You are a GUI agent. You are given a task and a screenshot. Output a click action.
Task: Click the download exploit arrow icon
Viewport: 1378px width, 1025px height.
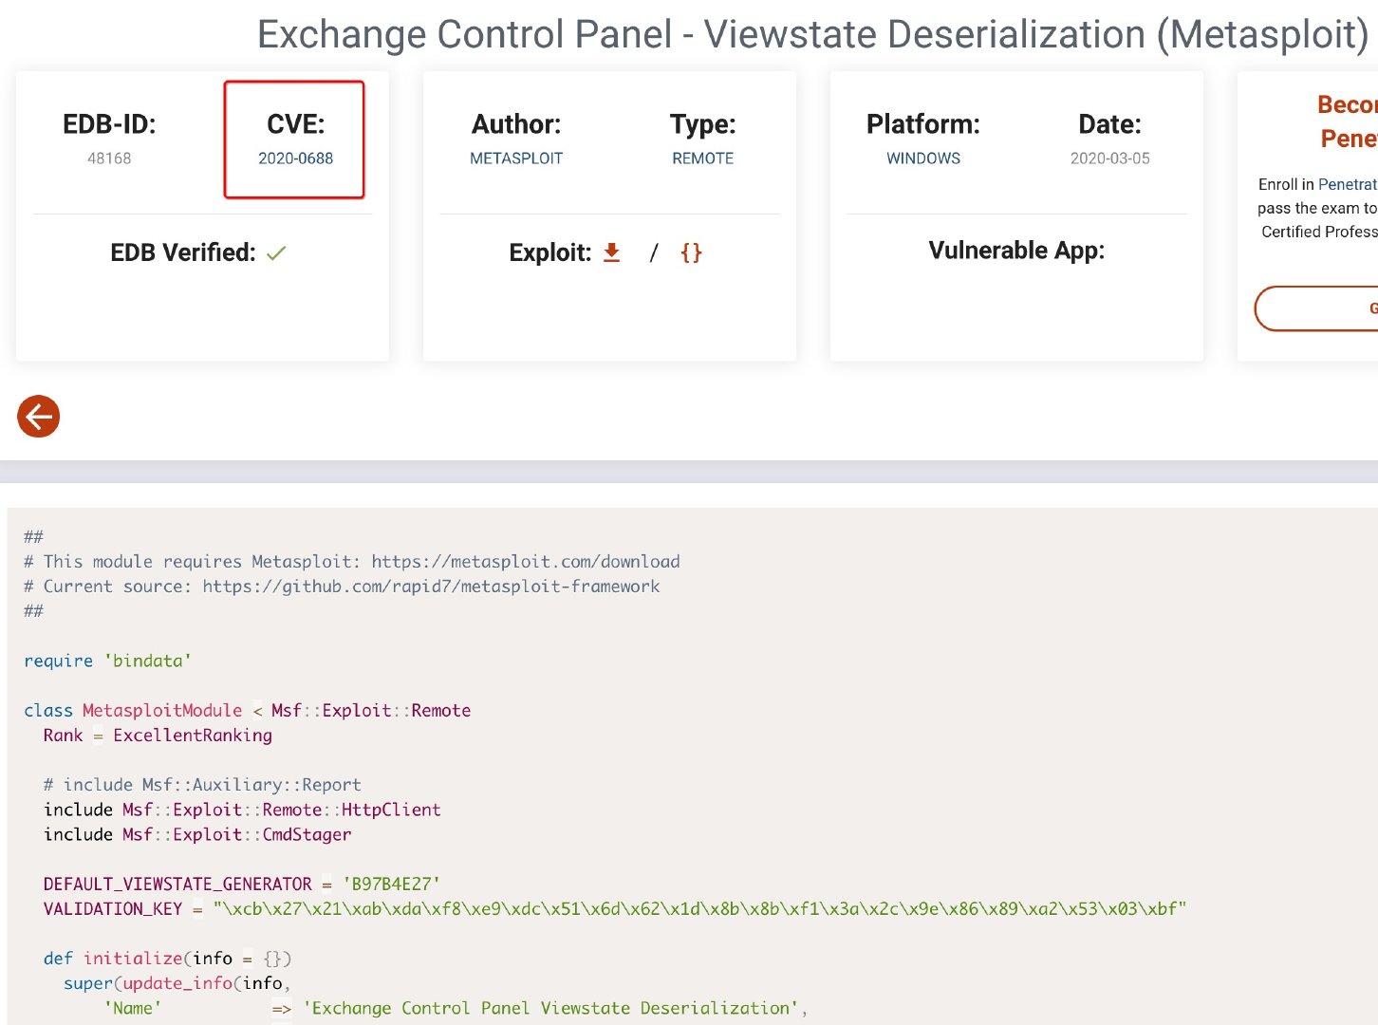[612, 252]
